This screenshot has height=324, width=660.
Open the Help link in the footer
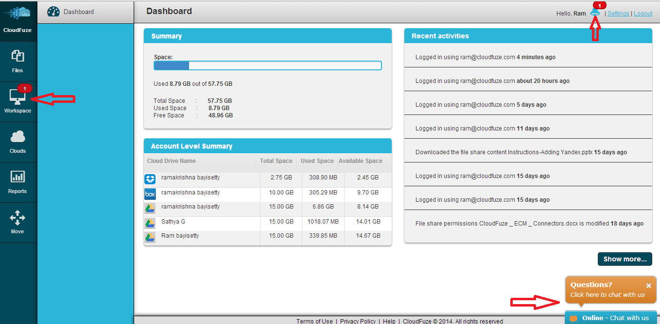(x=389, y=321)
